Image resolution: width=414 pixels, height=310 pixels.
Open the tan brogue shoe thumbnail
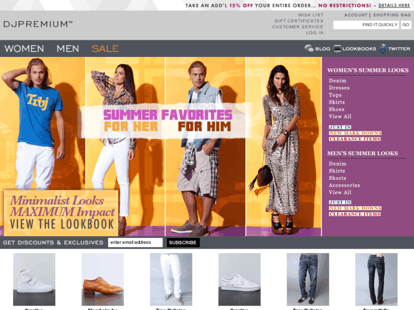click(x=103, y=279)
